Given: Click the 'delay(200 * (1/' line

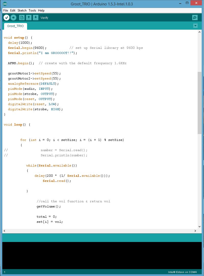Looking at the screenshot, I should click(x=72, y=176).
